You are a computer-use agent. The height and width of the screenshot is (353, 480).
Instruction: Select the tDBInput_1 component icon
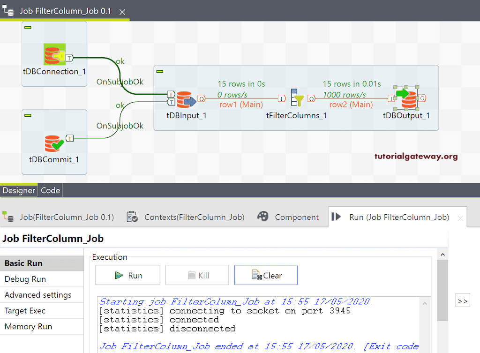[186, 98]
